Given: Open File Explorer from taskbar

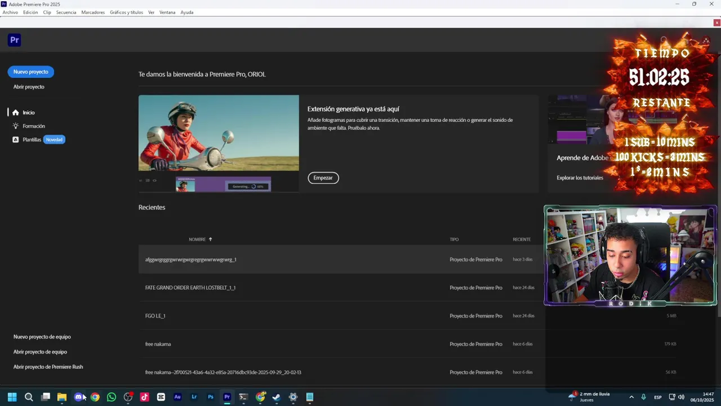Looking at the screenshot, I should 62,397.
